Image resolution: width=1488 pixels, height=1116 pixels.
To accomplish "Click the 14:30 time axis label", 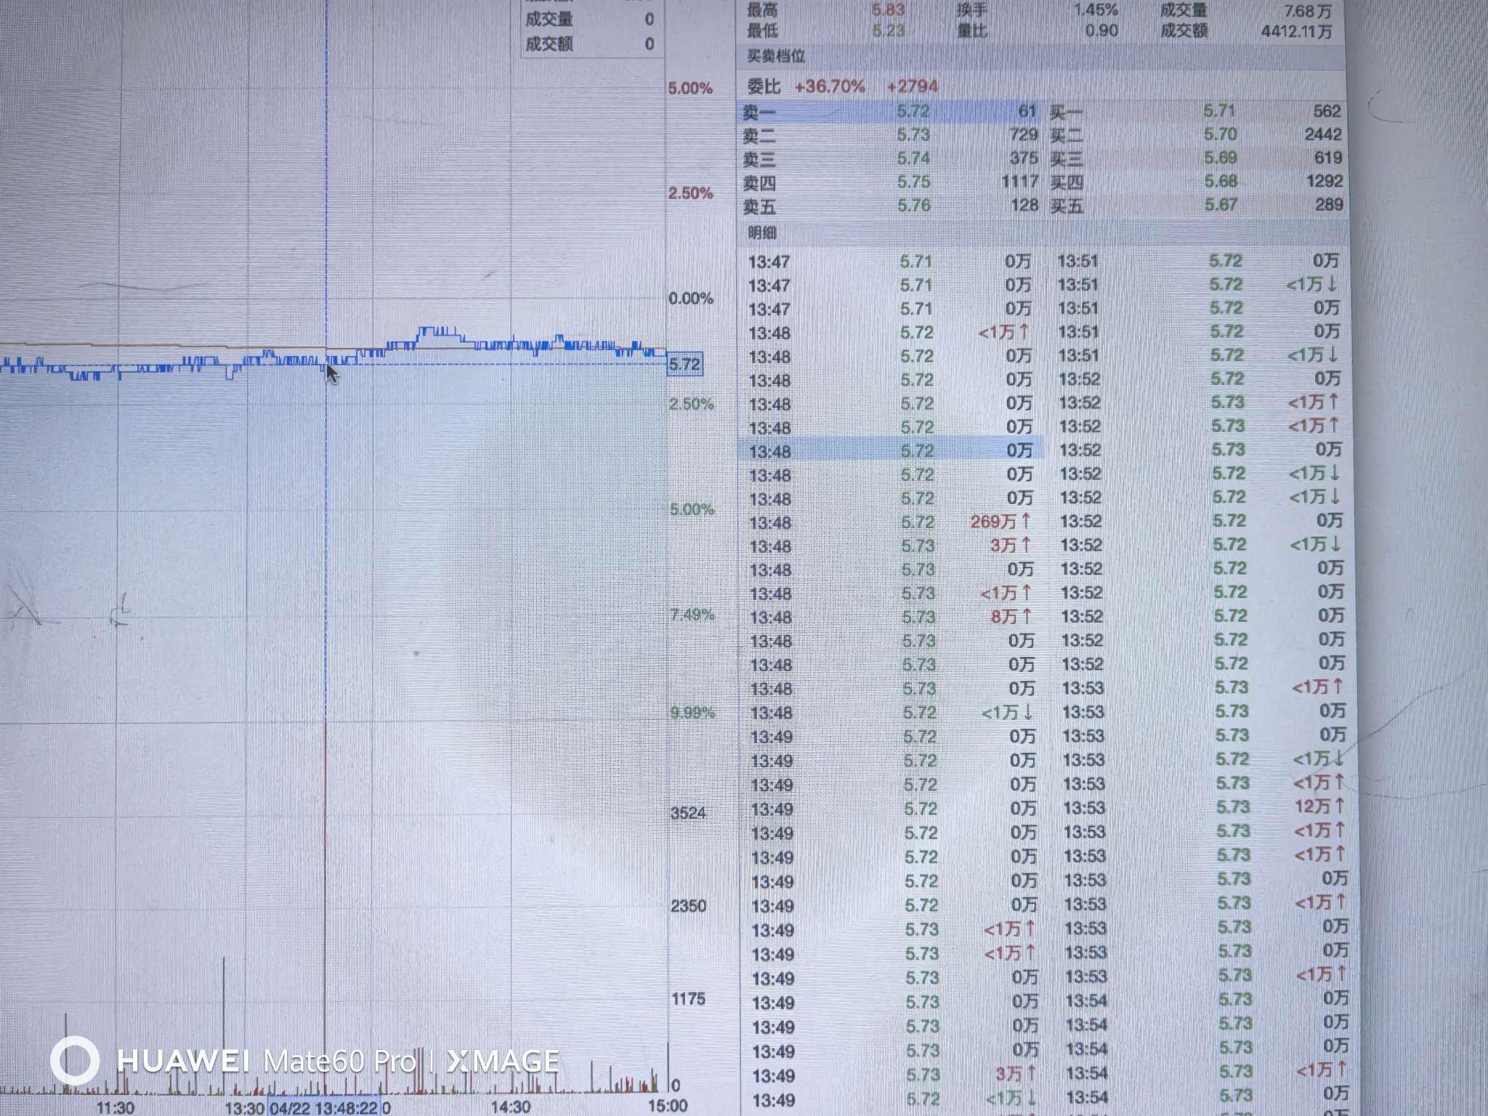I will tap(510, 1107).
